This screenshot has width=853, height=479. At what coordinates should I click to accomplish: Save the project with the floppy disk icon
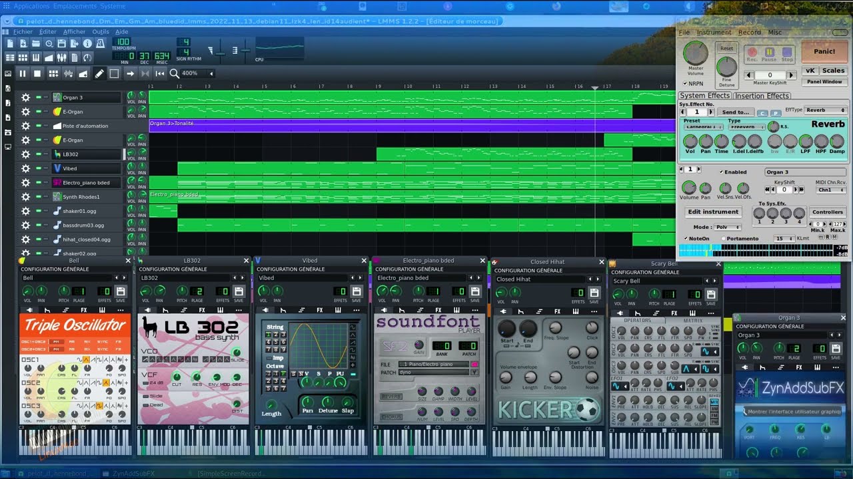(x=61, y=43)
